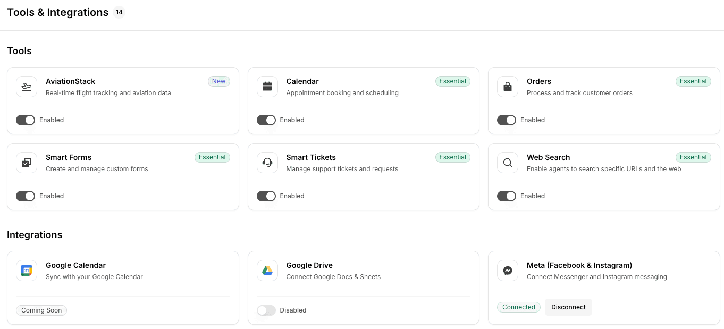724x329 pixels.
Task: Toggle the Smart Tickets switch
Action: coord(266,196)
